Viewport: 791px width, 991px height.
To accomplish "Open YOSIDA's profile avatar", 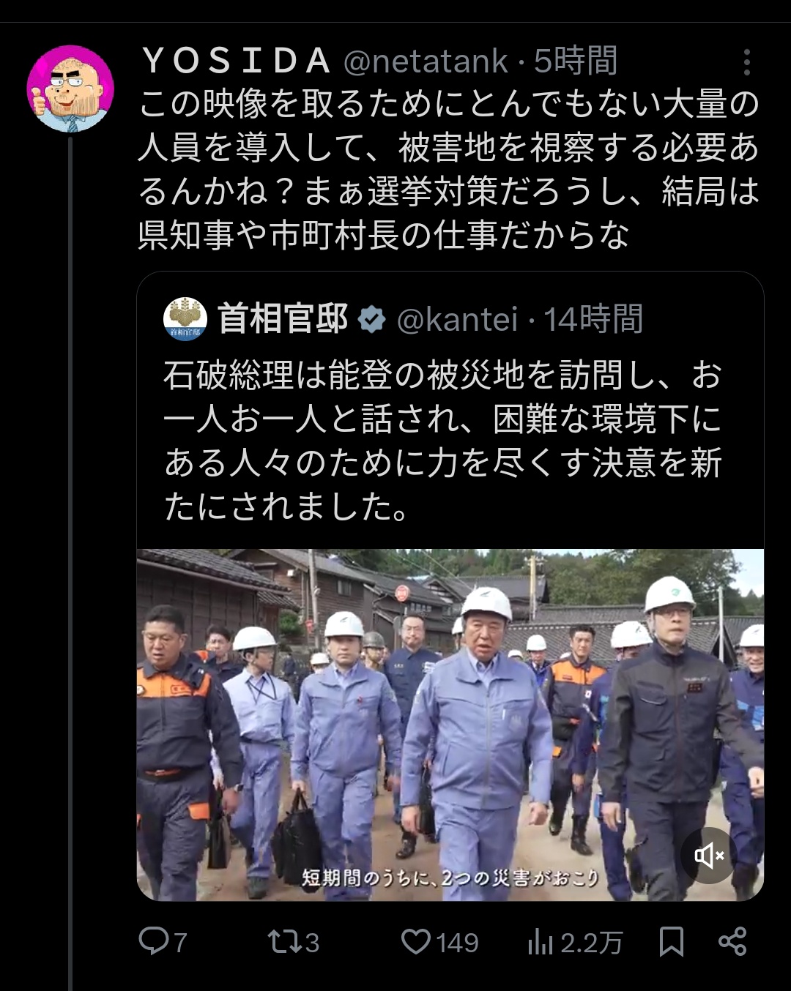I will pos(70,89).
